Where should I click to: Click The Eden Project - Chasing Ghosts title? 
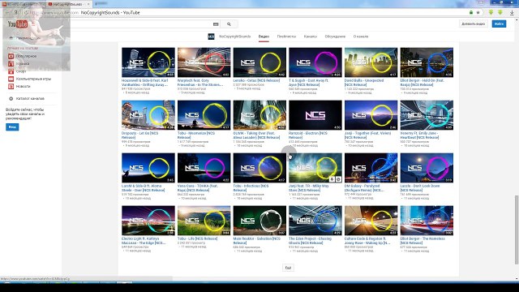[x=310, y=240]
